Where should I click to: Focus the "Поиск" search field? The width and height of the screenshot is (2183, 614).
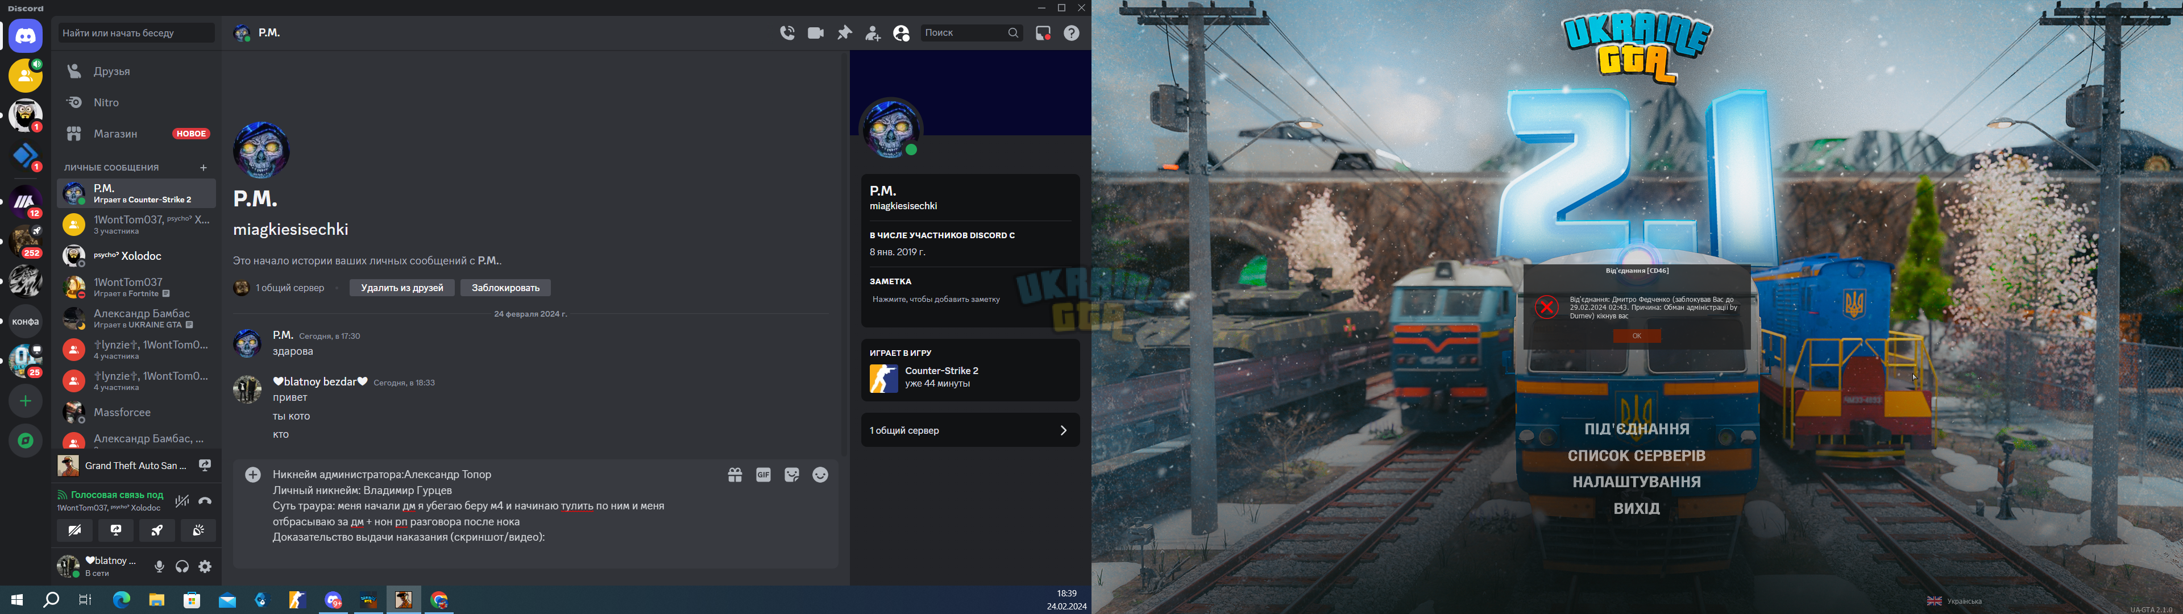[971, 33]
